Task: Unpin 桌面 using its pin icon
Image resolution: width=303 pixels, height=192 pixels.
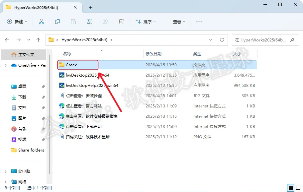Action: pyautogui.click(x=43, y=87)
